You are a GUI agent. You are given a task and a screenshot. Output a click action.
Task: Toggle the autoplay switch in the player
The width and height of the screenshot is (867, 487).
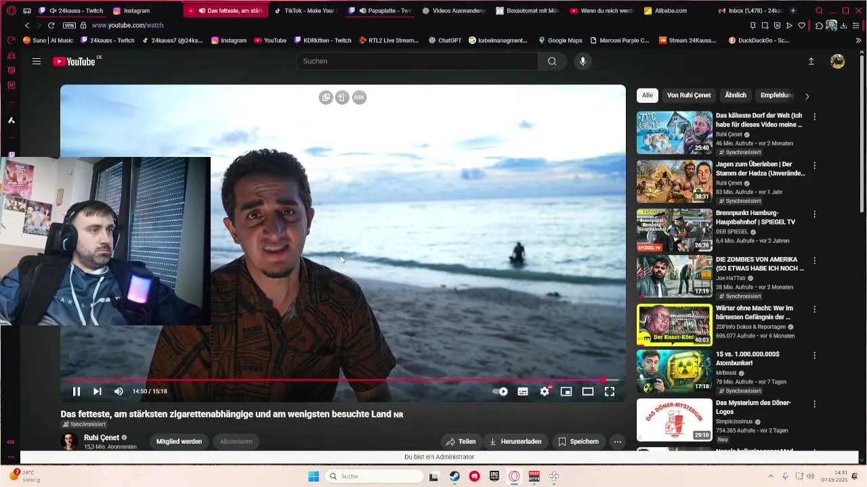(x=500, y=391)
